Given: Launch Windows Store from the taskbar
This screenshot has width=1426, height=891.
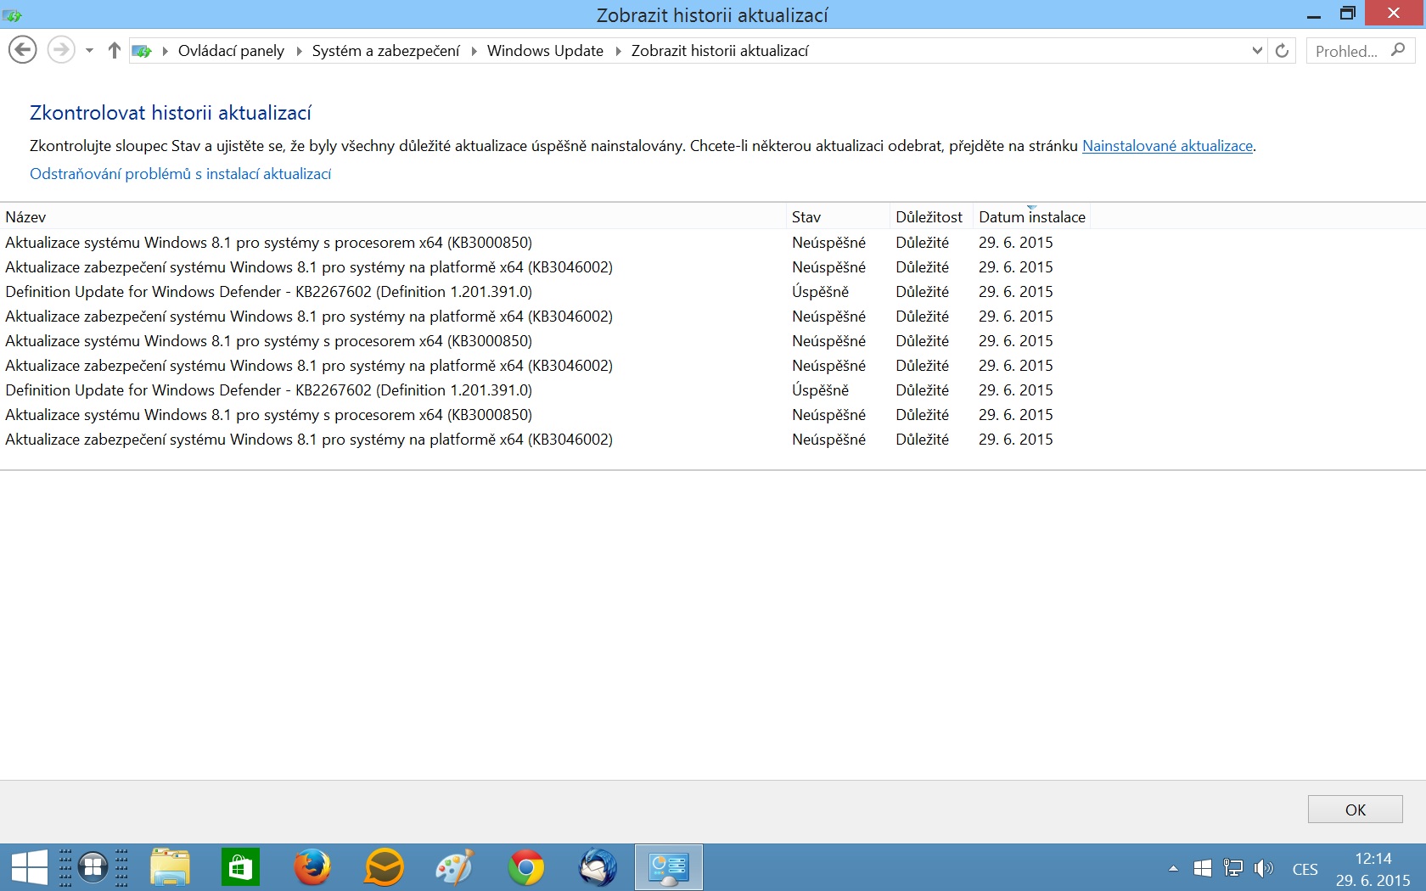Looking at the screenshot, I should point(240,867).
